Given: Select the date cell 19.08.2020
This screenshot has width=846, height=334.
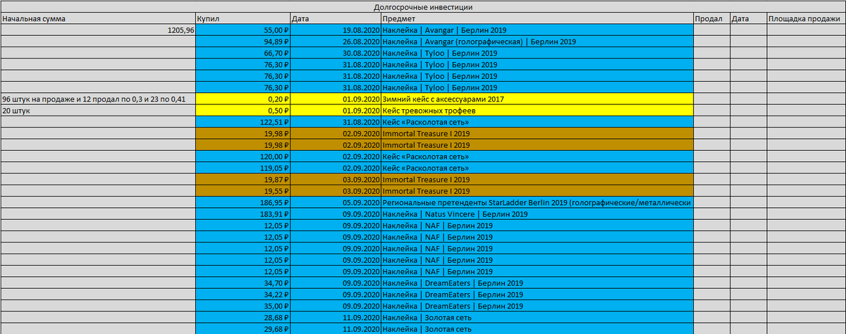Looking at the screenshot, I should (335, 30).
